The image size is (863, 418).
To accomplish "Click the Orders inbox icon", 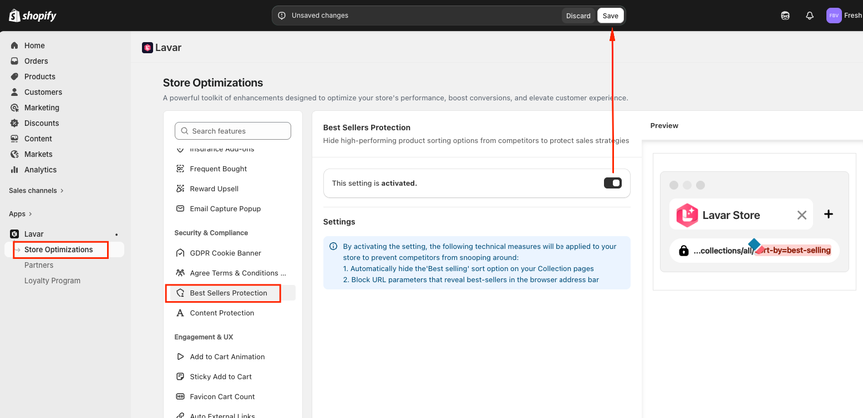I will [x=14, y=61].
